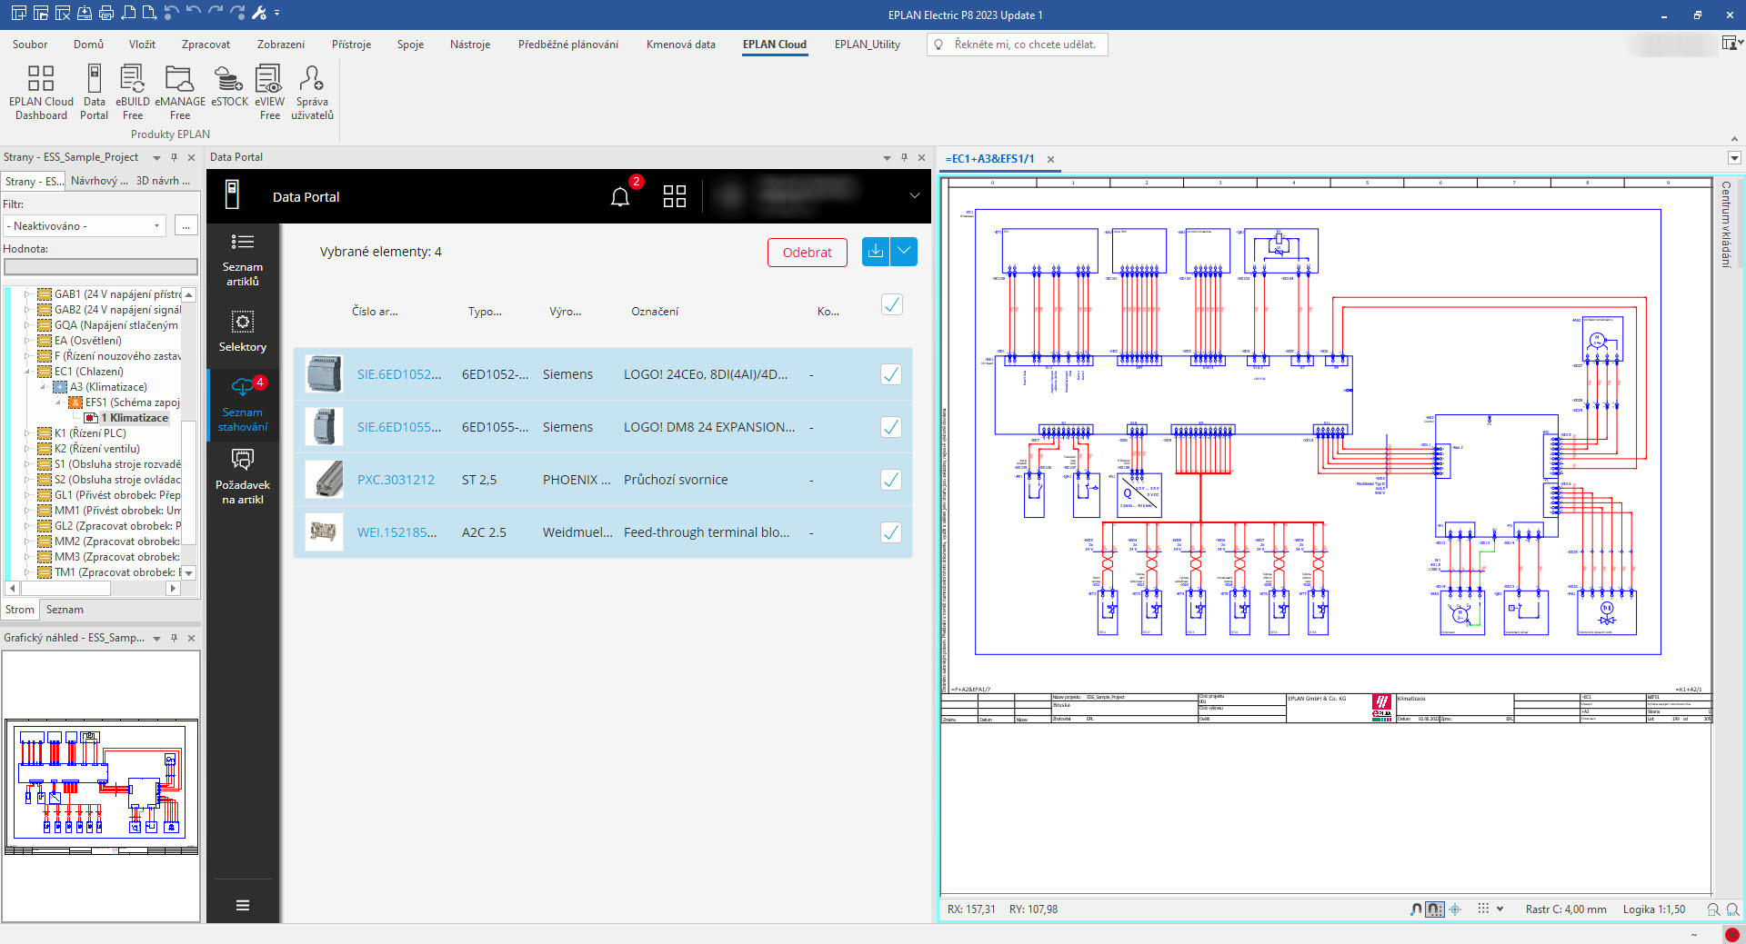Open Požadavek na artikl sidebar item
1746x944 pixels.
point(243,477)
